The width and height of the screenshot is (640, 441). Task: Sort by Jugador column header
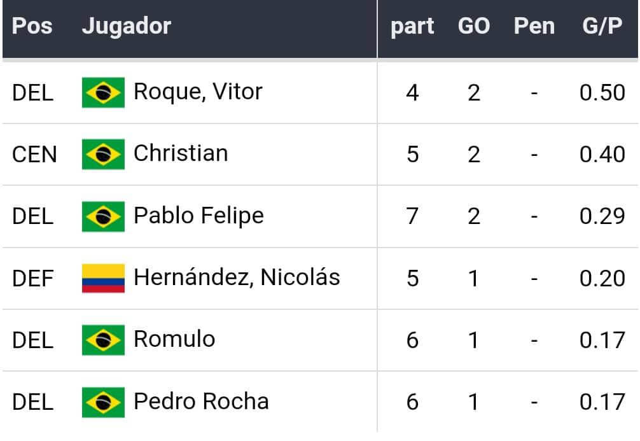127,27
